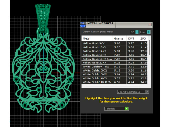Screen dimensions: 169x127
Task: Click the pendant bail in the viewport
Action: [x=43, y=18]
